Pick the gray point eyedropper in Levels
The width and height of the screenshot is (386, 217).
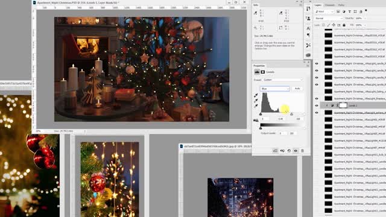click(256, 101)
